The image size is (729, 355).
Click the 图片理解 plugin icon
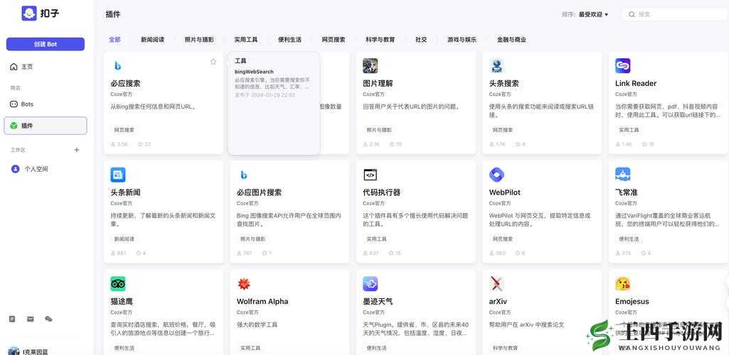click(370, 66)
